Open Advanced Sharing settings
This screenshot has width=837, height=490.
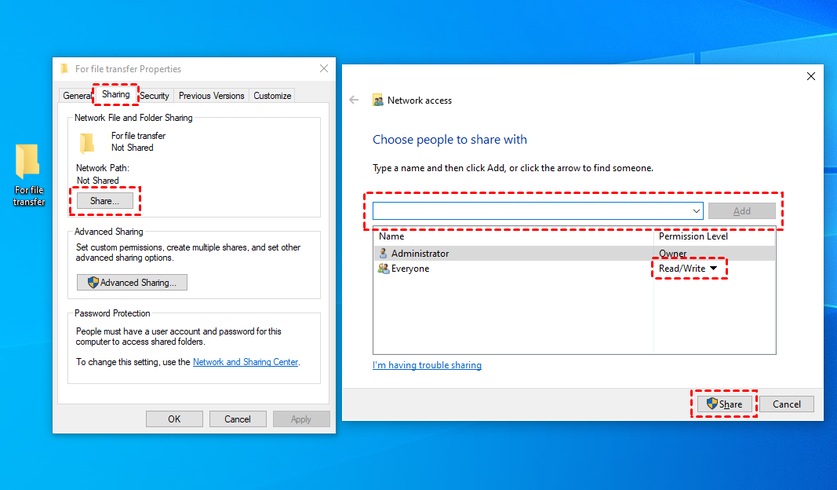(x=132, y=282)
